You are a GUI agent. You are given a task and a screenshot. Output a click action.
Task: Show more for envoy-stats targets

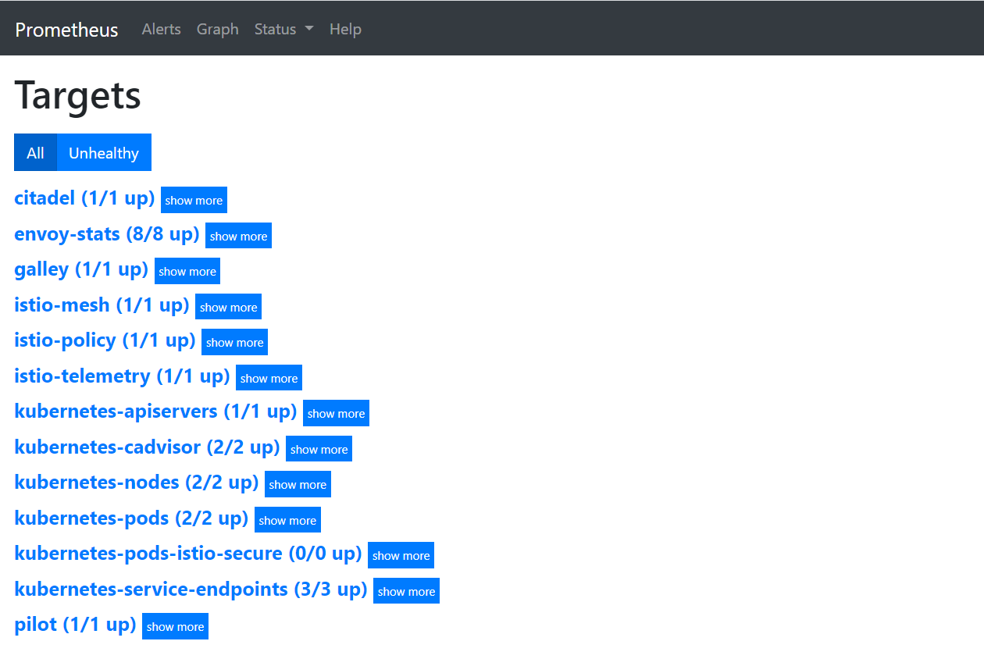pos(238,236)
